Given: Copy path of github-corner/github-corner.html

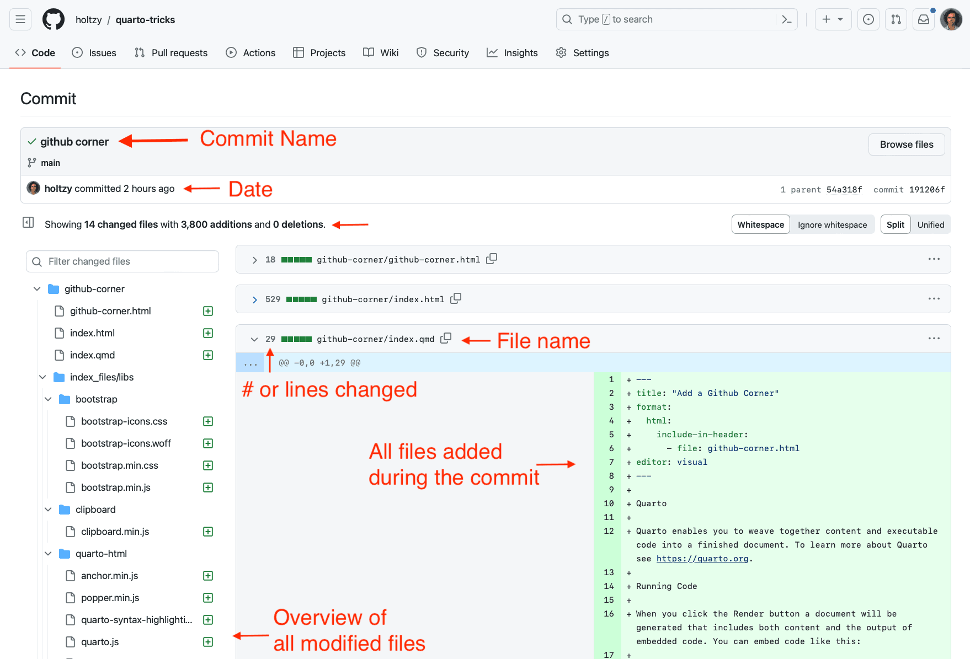Looking at the screenshot, I should [492, 259].
